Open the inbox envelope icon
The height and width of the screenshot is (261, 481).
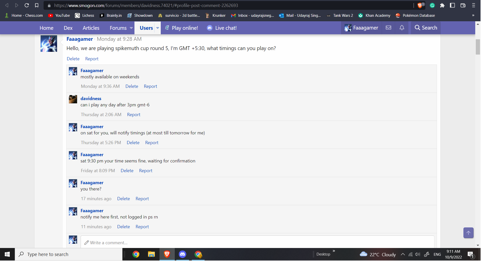click(388, 28)
